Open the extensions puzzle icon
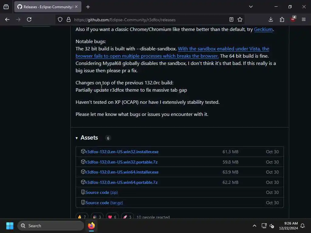Screen dimensions: 311x233 coord(282,19)
